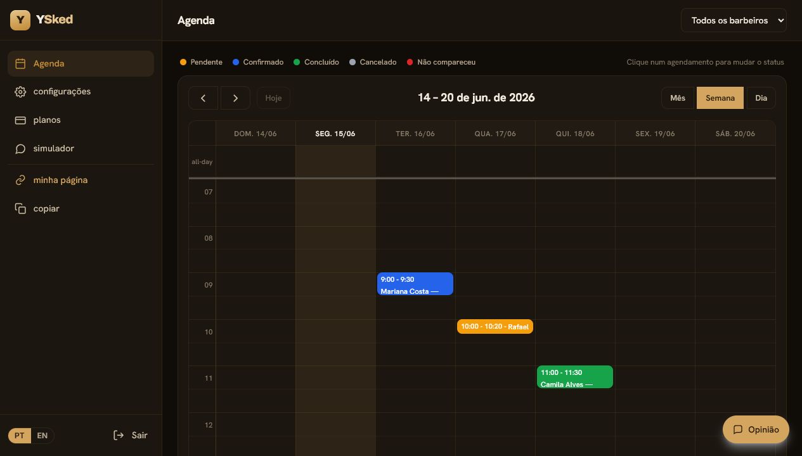802x456 pixels.
Task: Click the copiar copy icon
Action: (x=20, y=209)
